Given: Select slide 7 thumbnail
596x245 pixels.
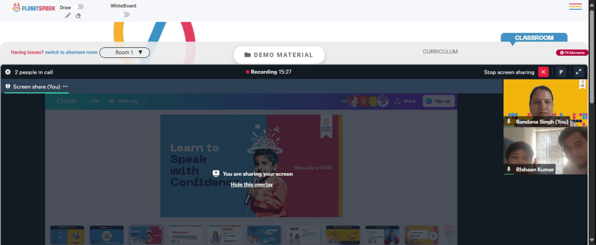Looking at the screenshot, I should coord(303,235).
